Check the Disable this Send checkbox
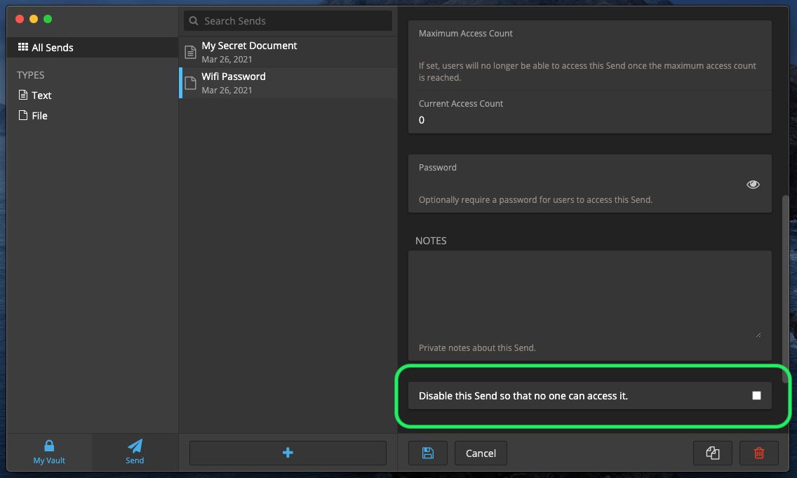 click(756, 396)
